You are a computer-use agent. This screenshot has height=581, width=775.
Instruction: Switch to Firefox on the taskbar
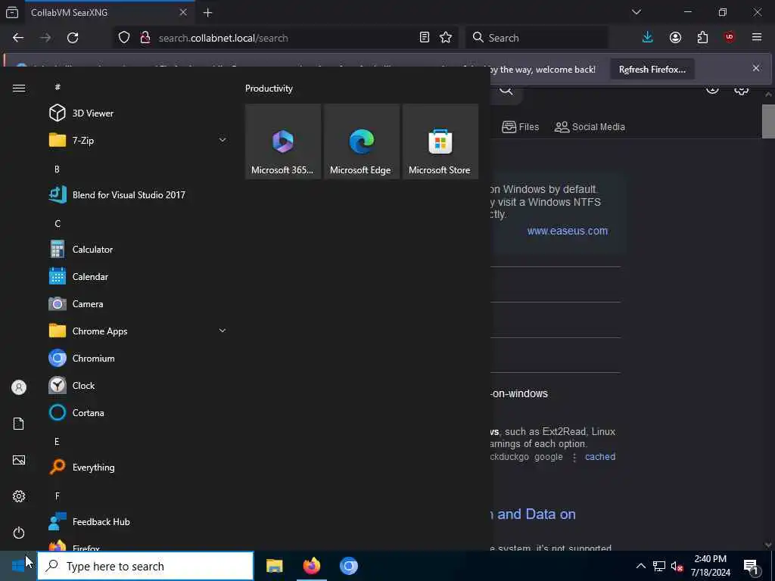[311, 566]
